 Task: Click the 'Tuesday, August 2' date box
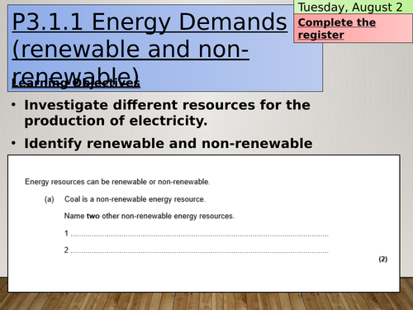353,7
